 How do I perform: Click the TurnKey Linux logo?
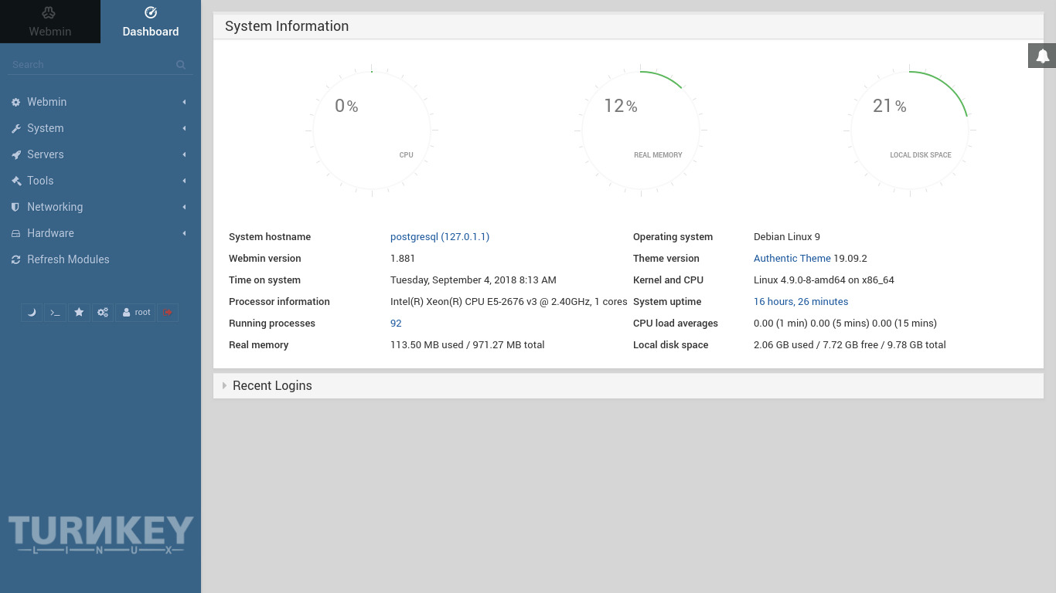100,534
